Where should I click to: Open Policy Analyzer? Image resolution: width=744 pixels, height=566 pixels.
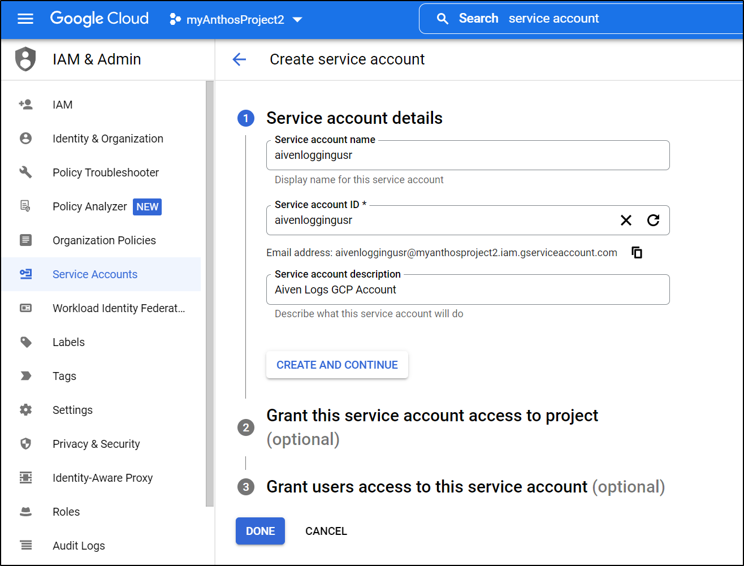point(101,206)
